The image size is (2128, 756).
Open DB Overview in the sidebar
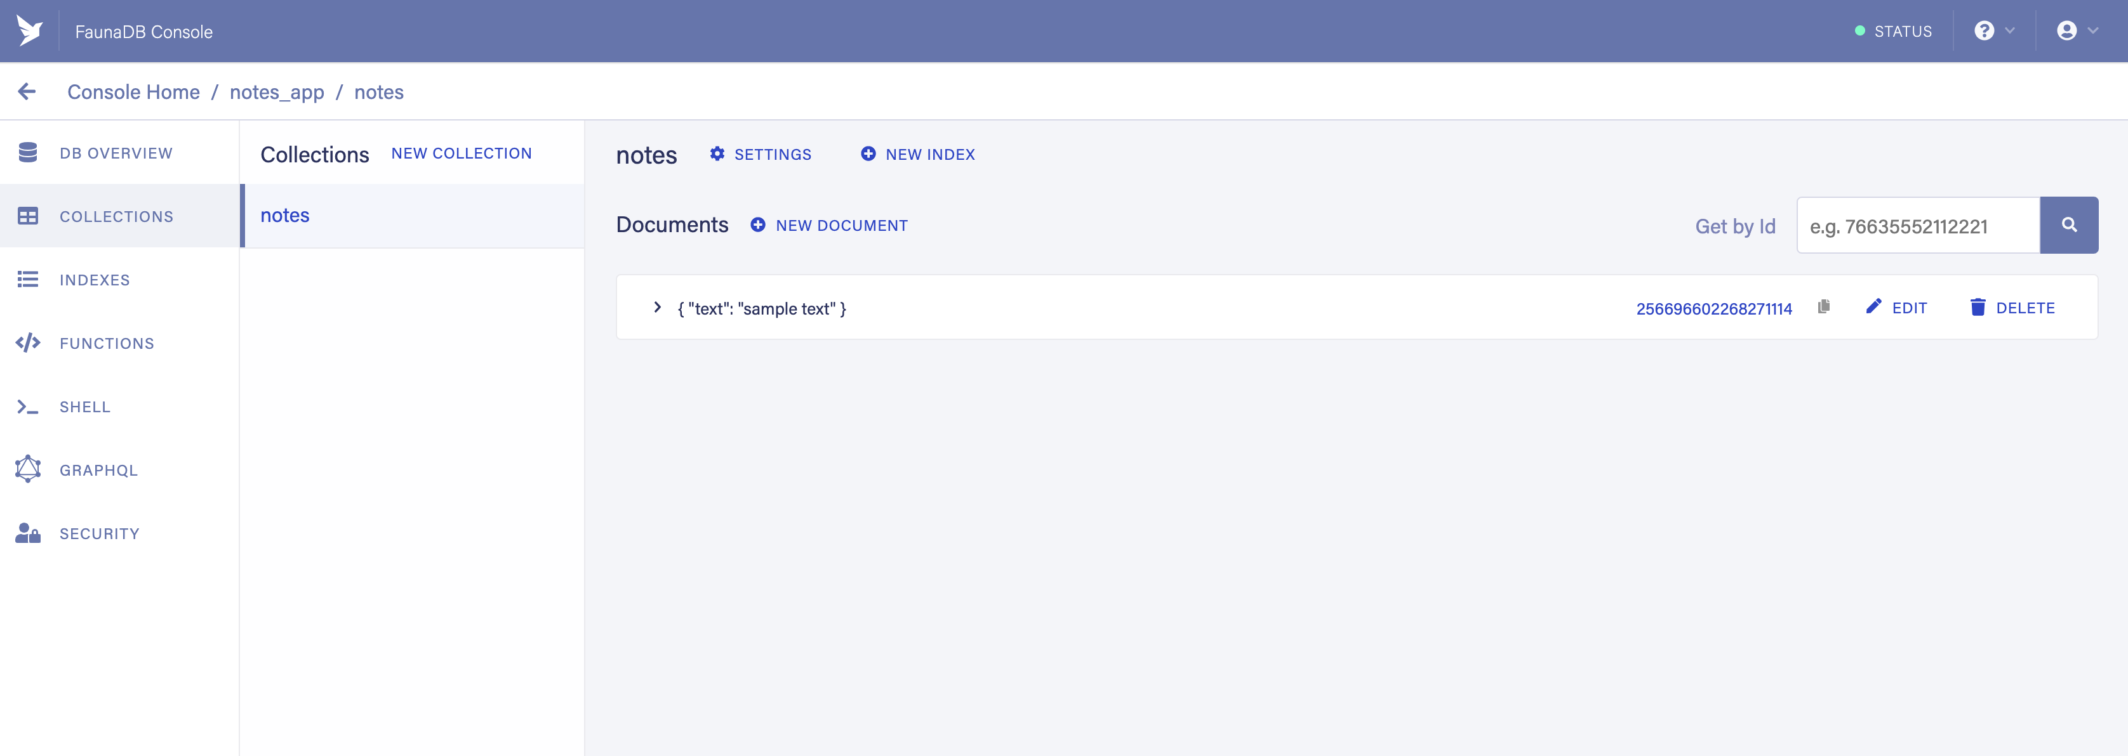point(120,153)
